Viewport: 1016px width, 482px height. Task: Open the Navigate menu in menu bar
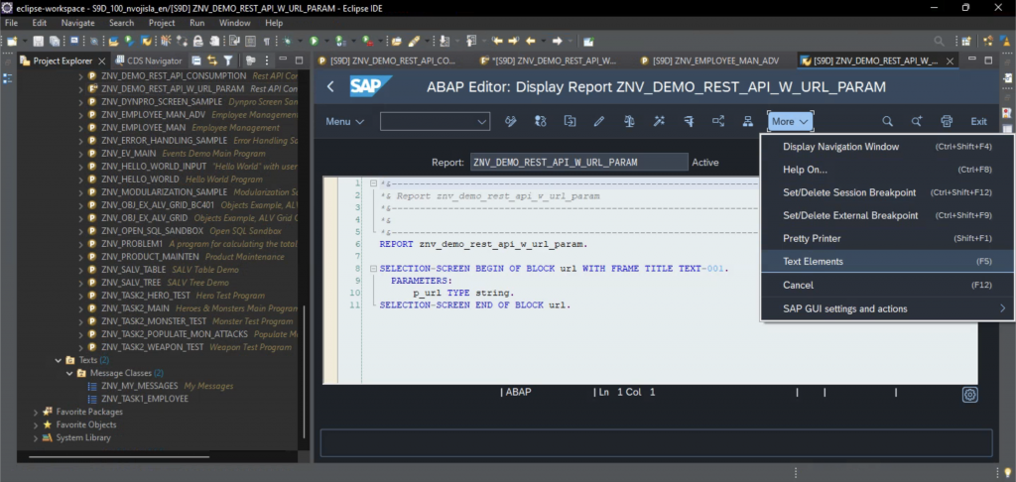tap(77, 23)
